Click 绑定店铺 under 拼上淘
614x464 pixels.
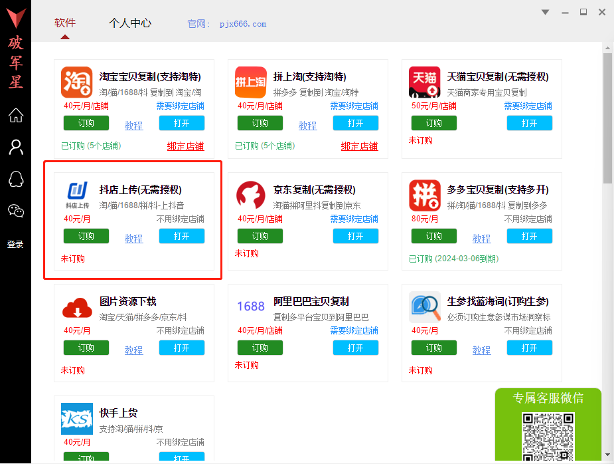point(360,146)
